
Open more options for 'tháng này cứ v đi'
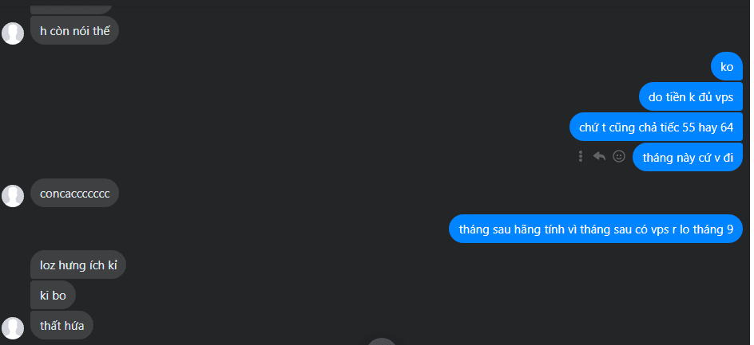tap(581, 156)
